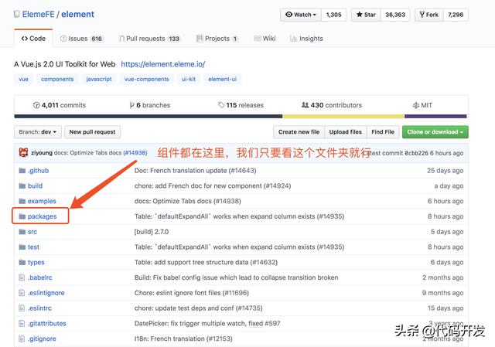495x347 pixels.
Task: Open the #14938 link in latest commit
Action: [135, 153]
